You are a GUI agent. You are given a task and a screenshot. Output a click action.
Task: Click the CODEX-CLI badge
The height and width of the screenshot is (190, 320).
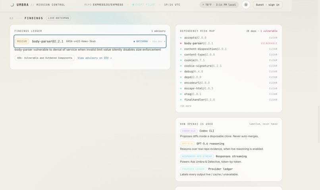pyautogui.click(x=189, y=131)
